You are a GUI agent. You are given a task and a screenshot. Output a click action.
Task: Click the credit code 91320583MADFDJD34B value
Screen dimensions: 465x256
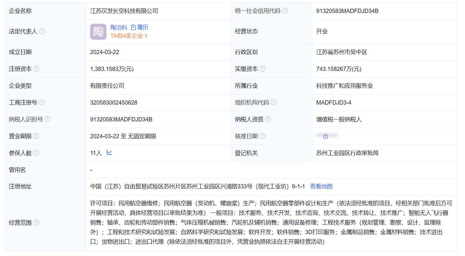click(x=347, y=11)
